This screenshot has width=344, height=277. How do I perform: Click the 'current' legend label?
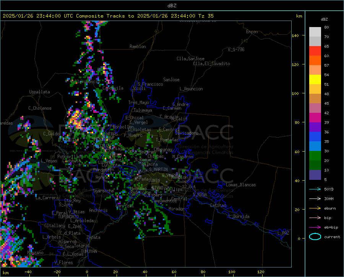tap(332, 237)
